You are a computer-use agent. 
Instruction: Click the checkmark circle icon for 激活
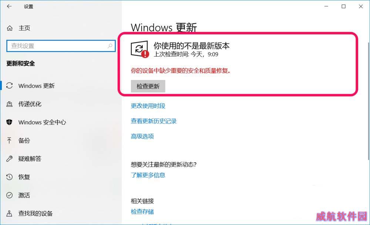click(10, 195)
